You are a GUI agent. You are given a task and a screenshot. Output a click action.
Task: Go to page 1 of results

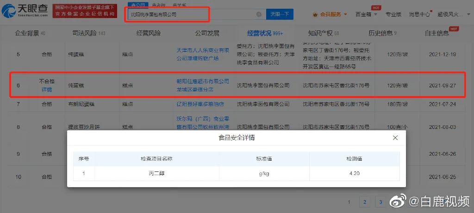coord(349,202)
